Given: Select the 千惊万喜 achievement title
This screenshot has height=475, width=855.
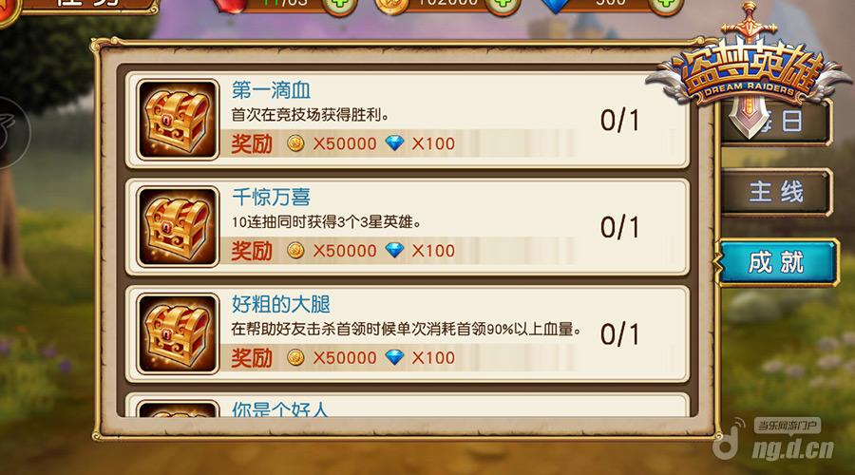Looking at the screenshot, I should [x=271, y=197].
